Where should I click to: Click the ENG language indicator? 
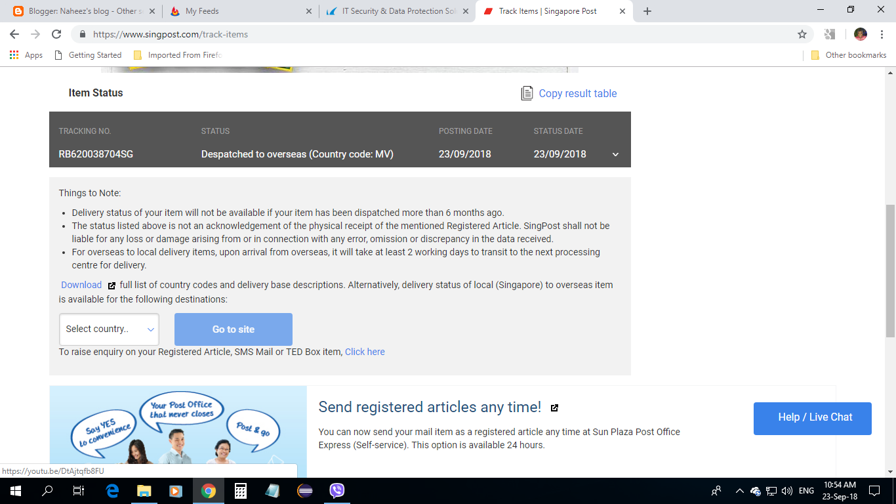[x=807, y=491]
